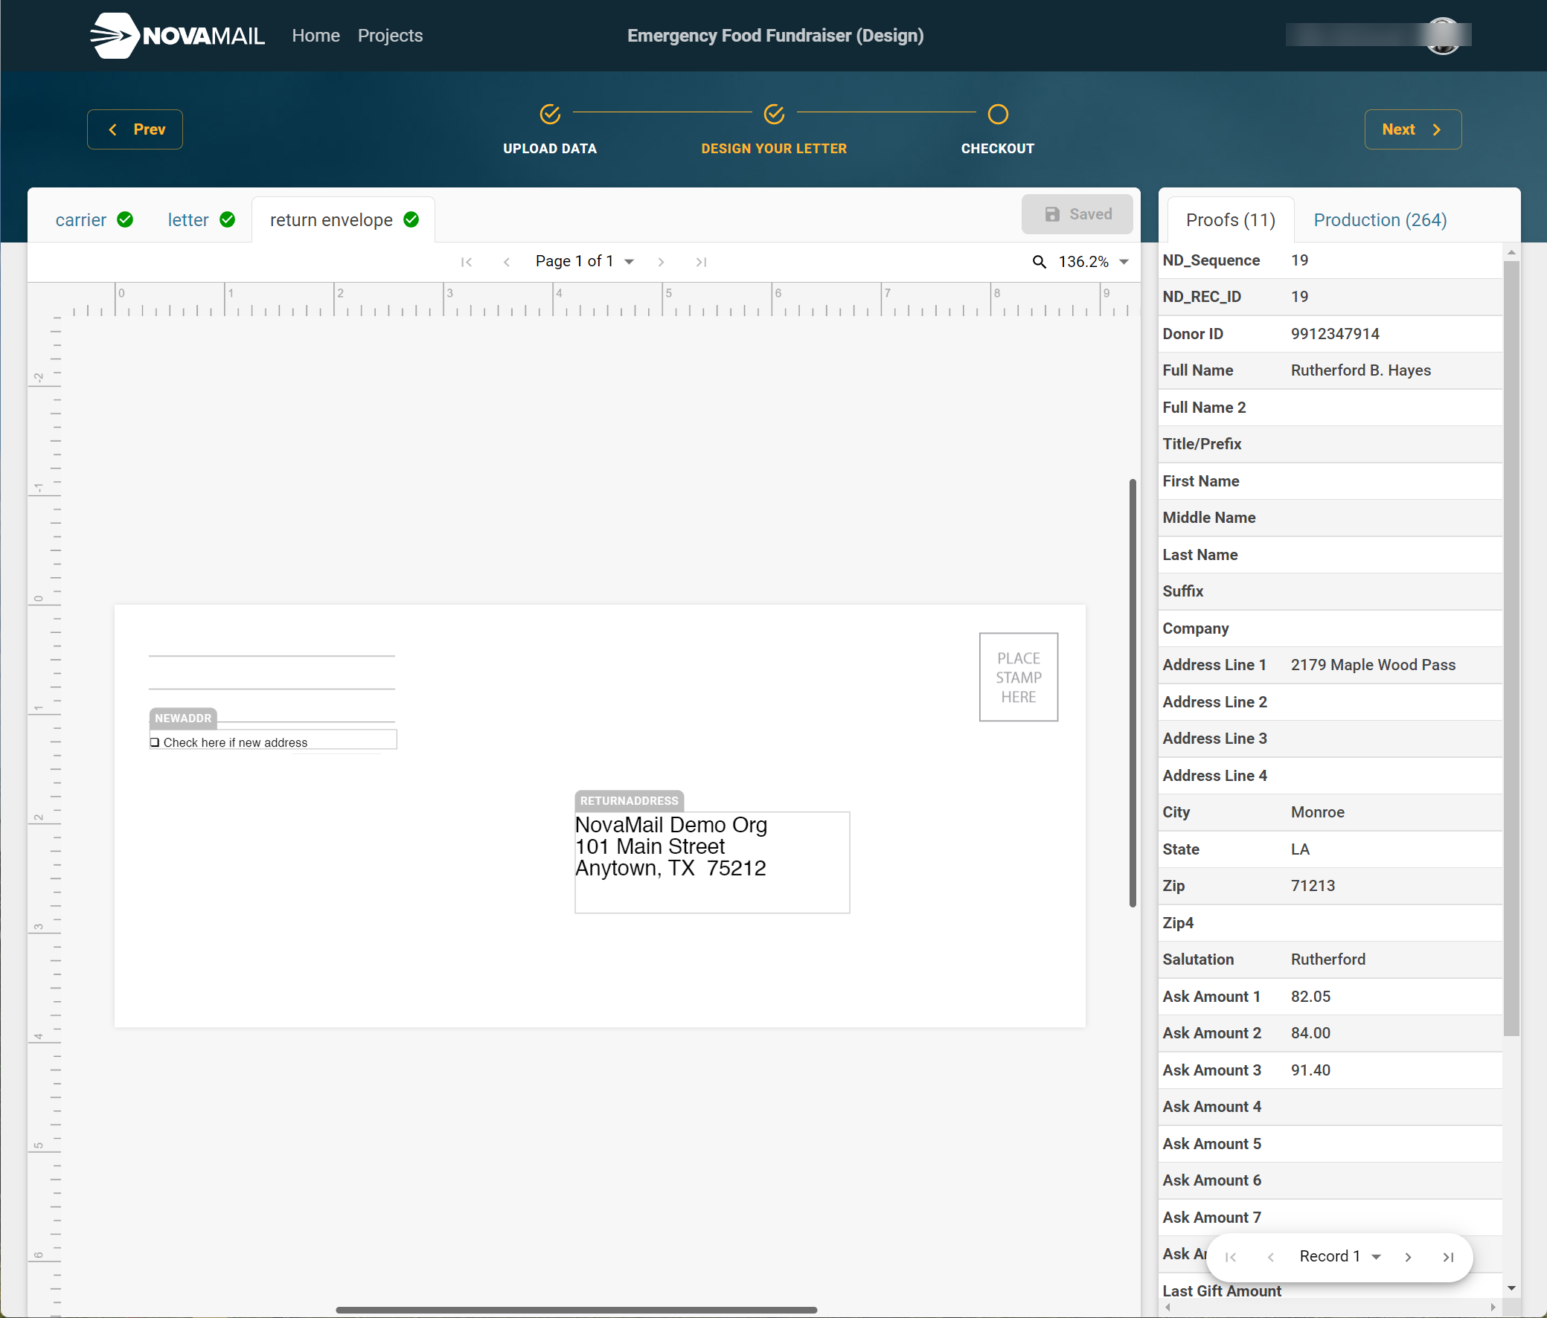Click the Zip value '71213'
Viewport: 1547px width, 1318px height.
click(1313, 885)
